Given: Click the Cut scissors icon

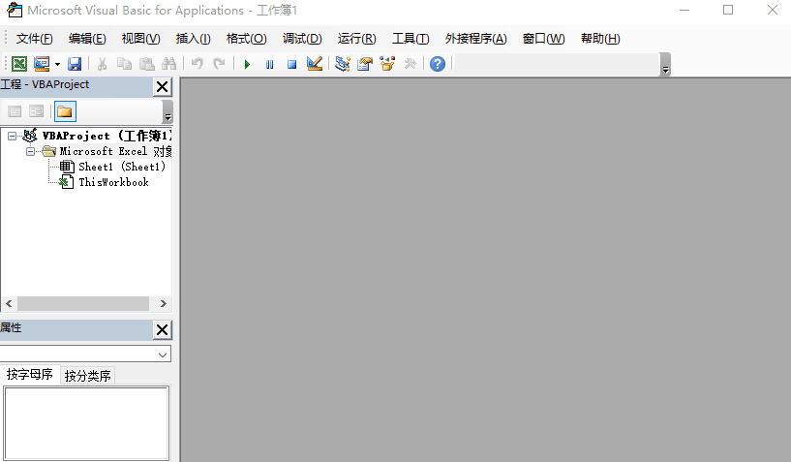Looking at the screenshot, I should pyautogui.click(x=102, y=64).
